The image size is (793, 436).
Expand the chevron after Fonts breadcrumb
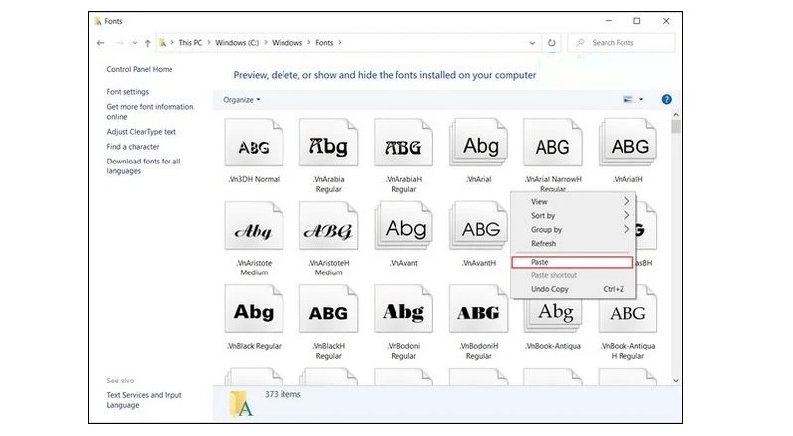coord(340,42)
